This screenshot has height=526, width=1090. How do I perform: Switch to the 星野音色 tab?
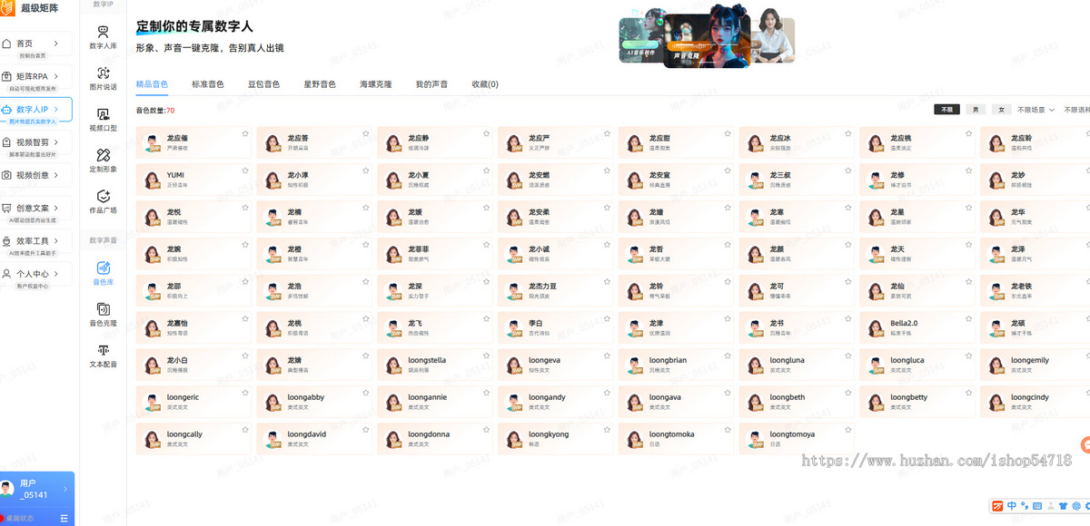[320, 83]
